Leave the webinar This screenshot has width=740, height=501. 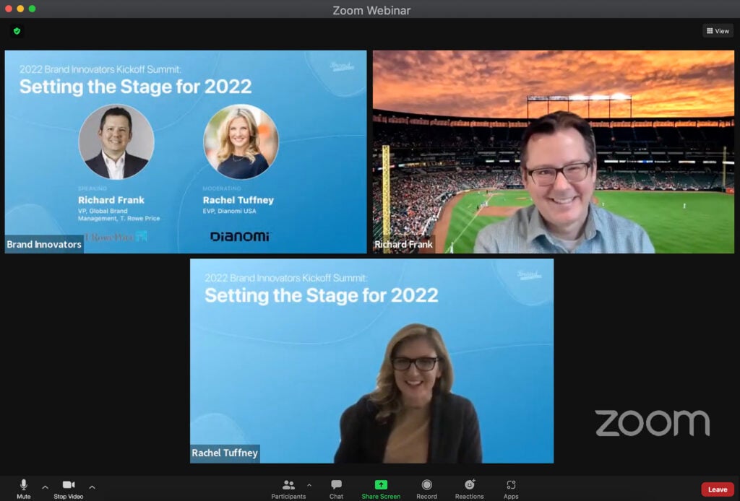click(x=717, y=489)
